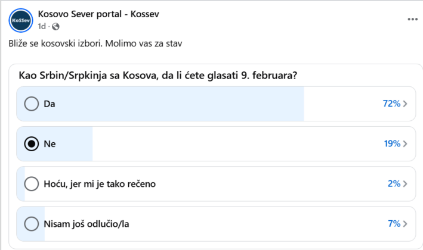View the 72% vote result
Image resolution: width=423 pixels, height=250 pixels.
(x=391, y=104)
